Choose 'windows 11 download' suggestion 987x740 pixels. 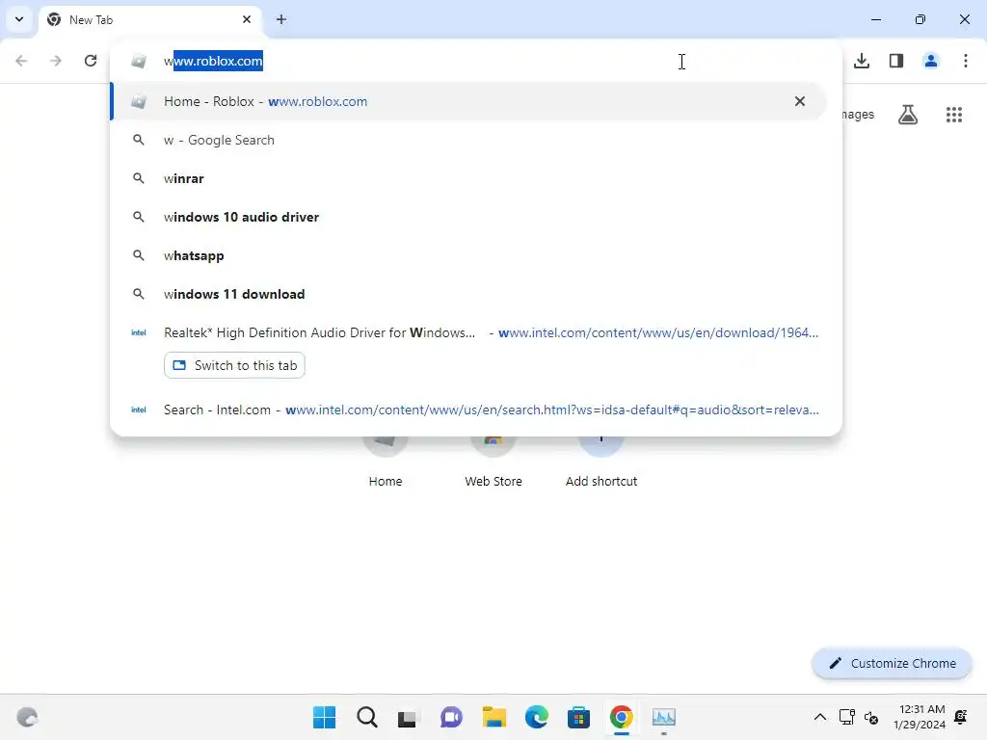point(468,294)
